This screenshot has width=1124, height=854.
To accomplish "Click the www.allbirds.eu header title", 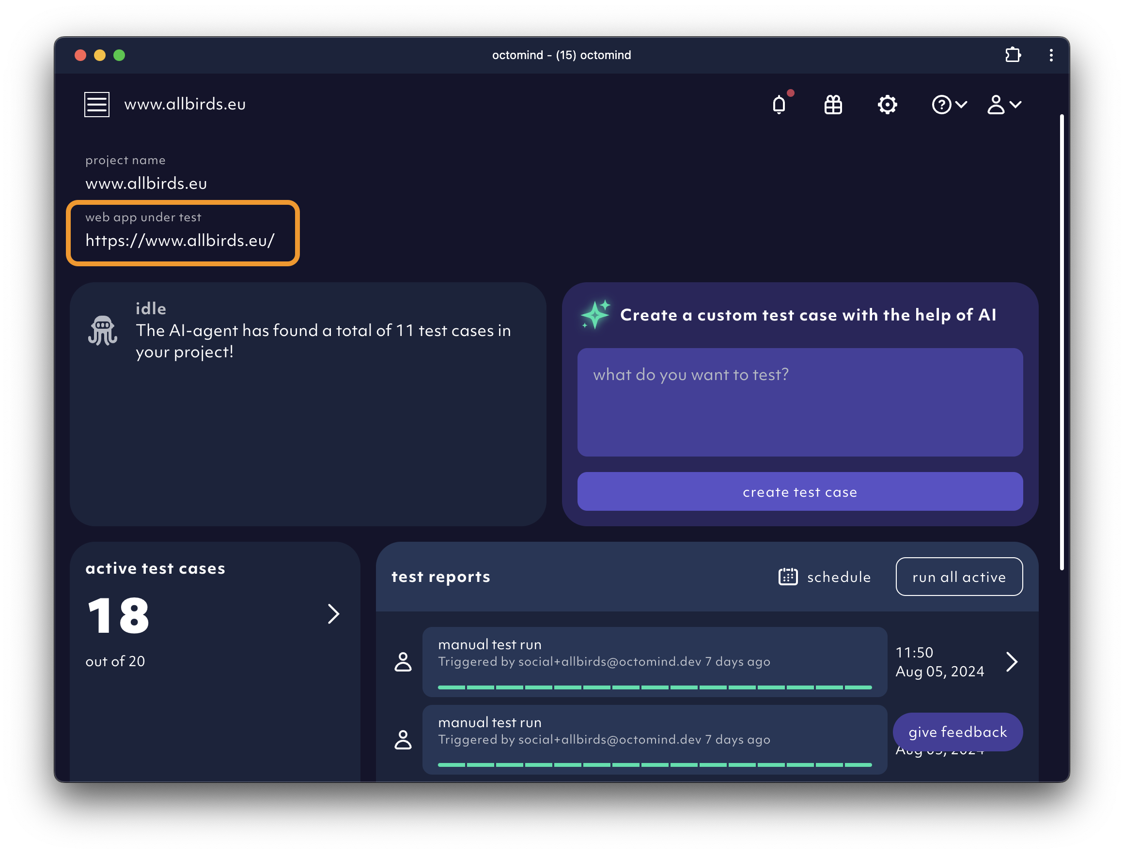I will (x=185, y=104).
